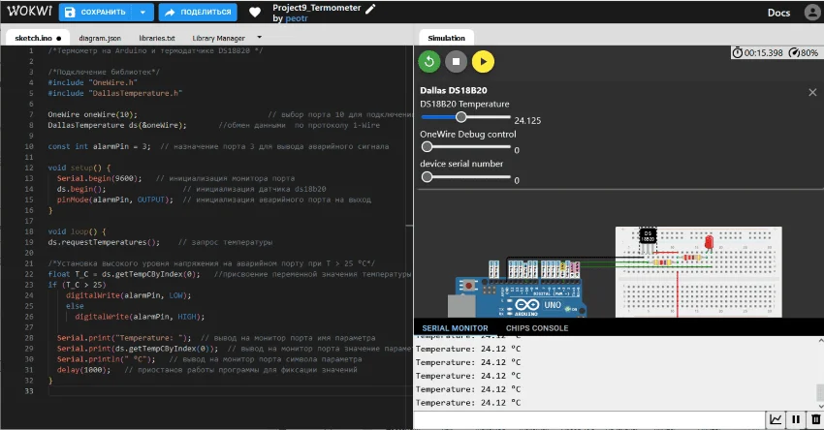Show the serial plotter graph view
The height and width of the screenshot is (430, 824).
[x=776, y=419]
